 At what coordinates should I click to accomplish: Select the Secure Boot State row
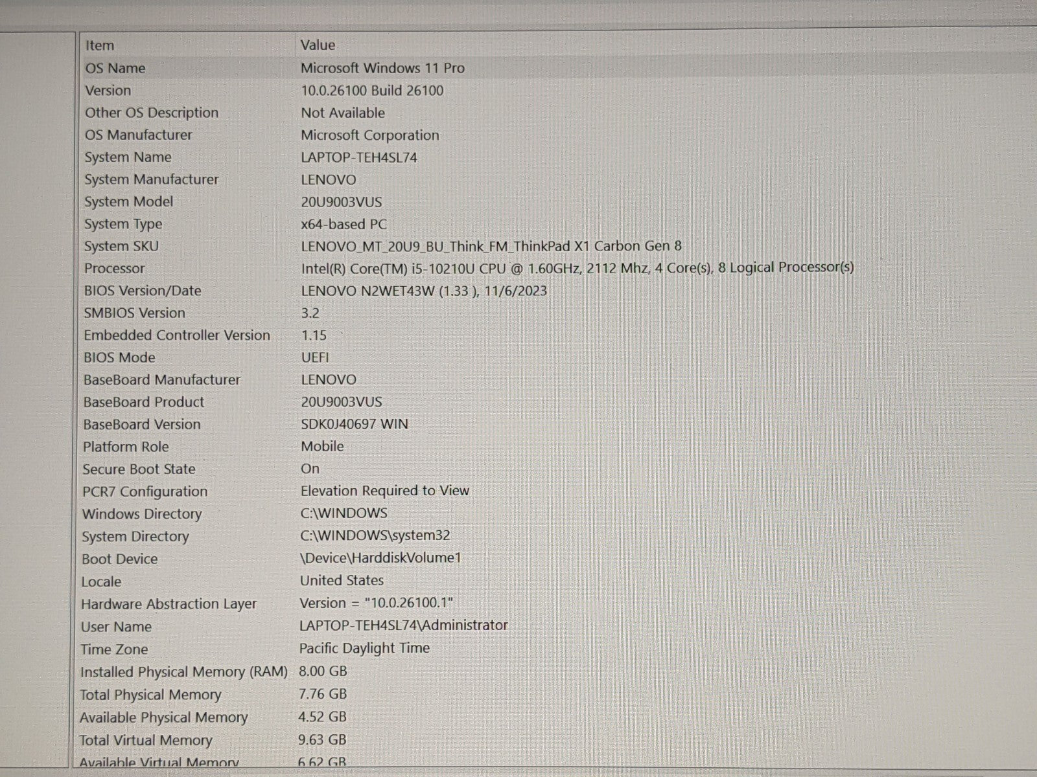tap(139, 469)
